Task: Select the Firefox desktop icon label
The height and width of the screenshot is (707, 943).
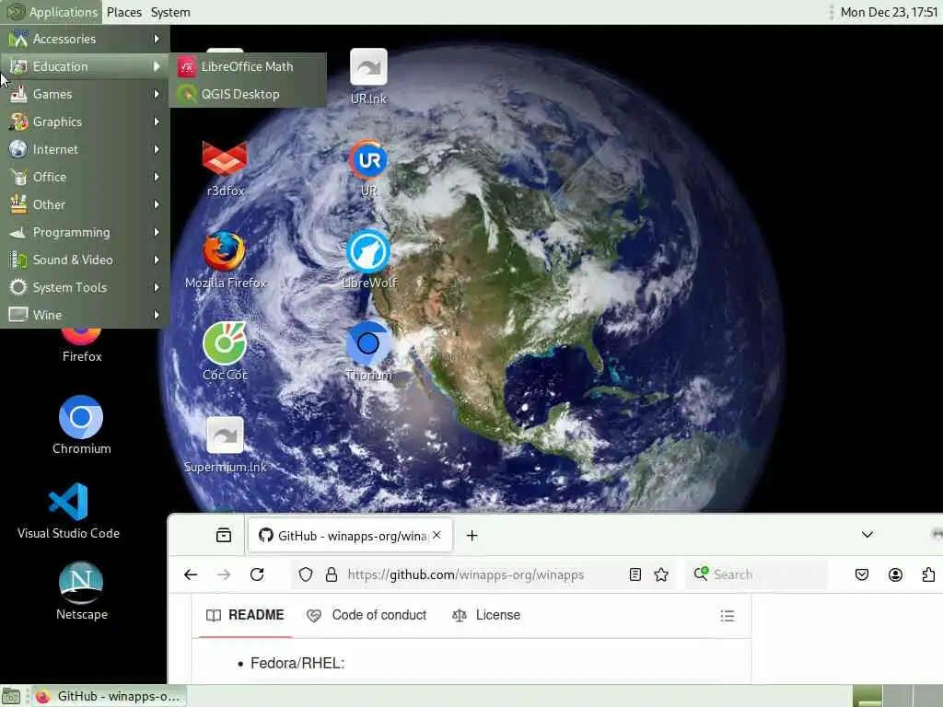Action: click(x=82, y=356)
